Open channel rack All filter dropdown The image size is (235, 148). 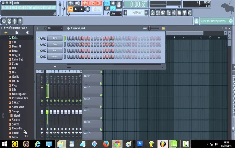coord(55,29)
